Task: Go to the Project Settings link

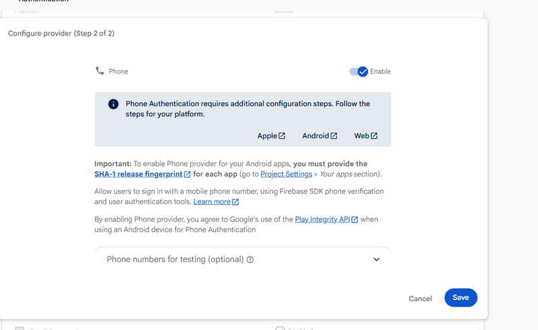Action: coord(286,174)
